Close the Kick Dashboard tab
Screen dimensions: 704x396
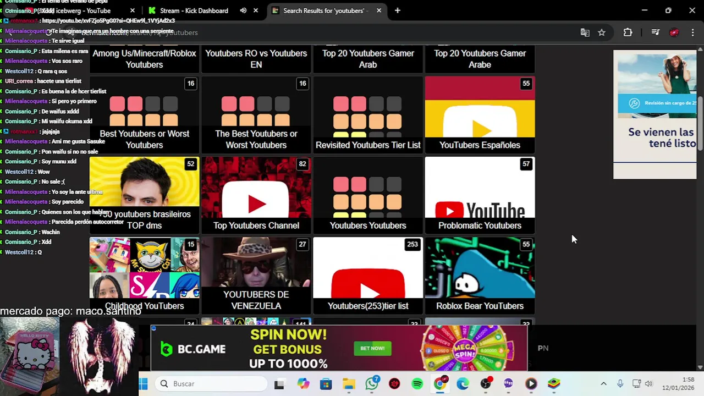[x=256, y=10]
